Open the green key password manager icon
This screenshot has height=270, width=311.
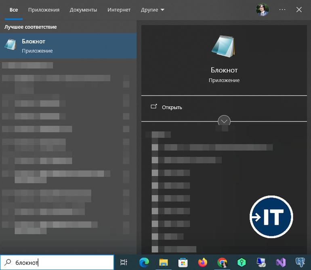(x=242, y=262)
